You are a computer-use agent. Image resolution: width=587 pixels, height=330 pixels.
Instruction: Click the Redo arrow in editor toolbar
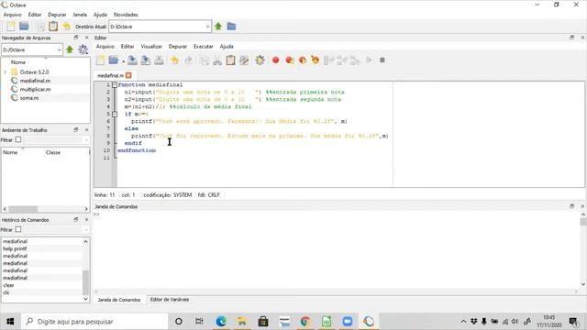188,60
